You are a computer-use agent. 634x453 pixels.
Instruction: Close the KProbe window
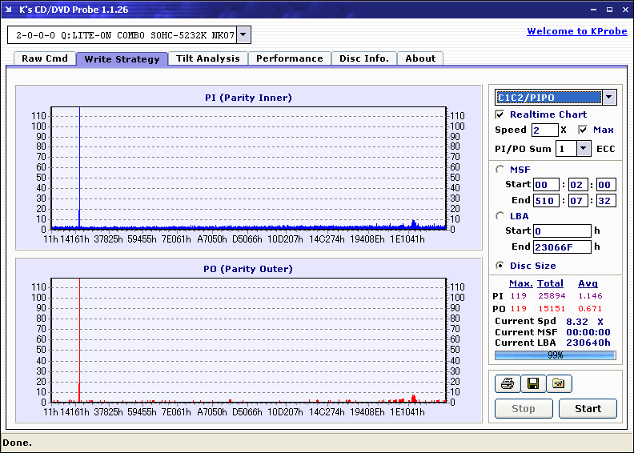click(625, 10)
